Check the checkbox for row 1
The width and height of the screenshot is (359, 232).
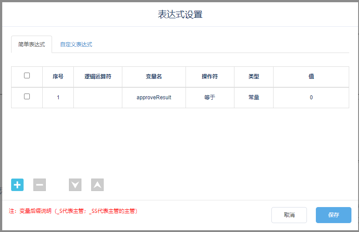(27, 97)
